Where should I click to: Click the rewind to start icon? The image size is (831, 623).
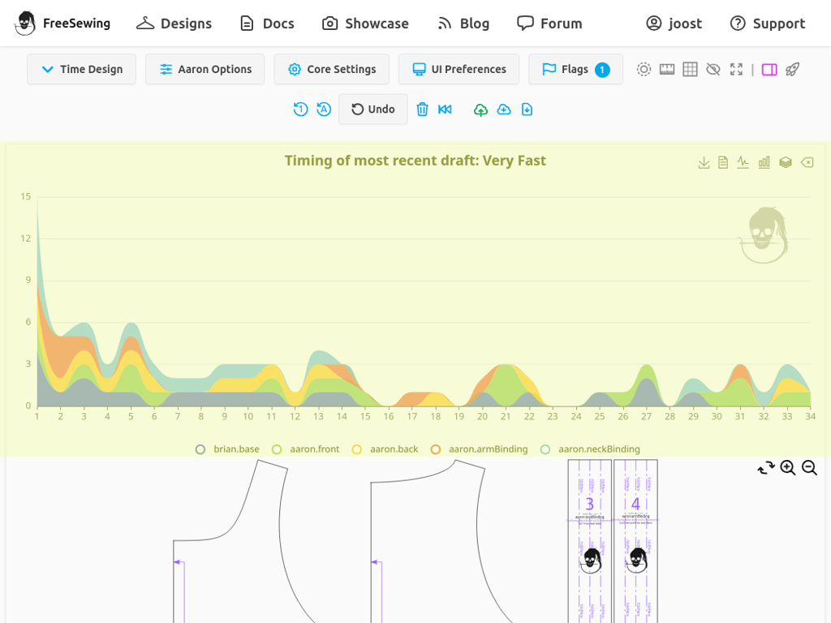(x=446, y=110)
